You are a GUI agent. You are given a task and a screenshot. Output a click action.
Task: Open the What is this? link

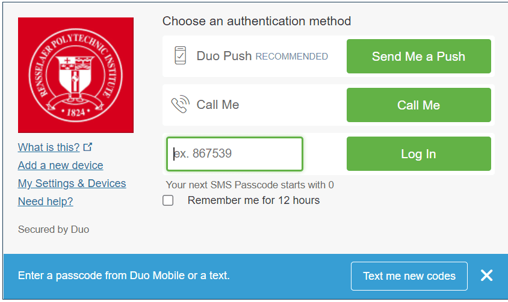click(49, 147)
